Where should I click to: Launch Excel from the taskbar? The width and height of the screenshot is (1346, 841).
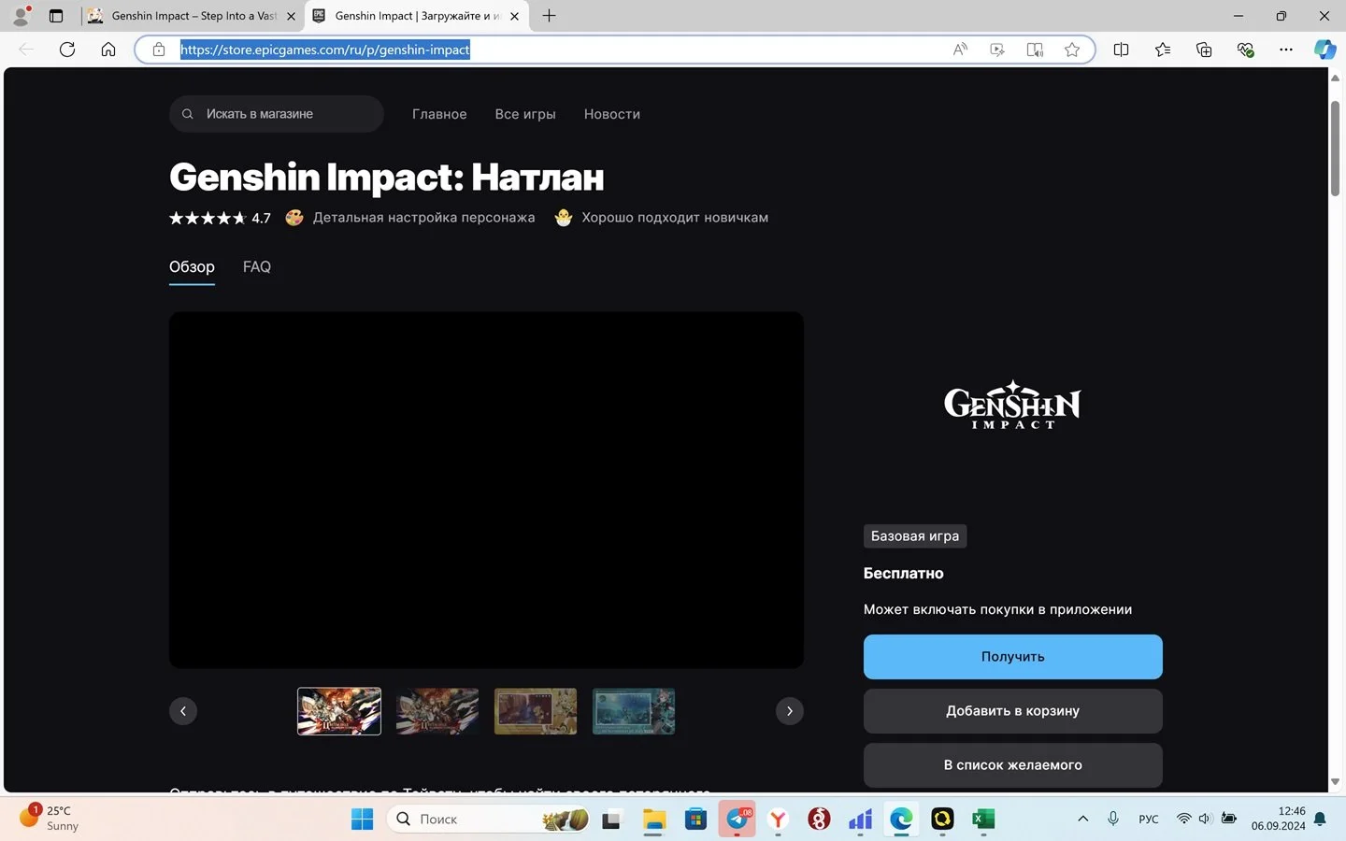pyautogui.click(x=983, y=820)
